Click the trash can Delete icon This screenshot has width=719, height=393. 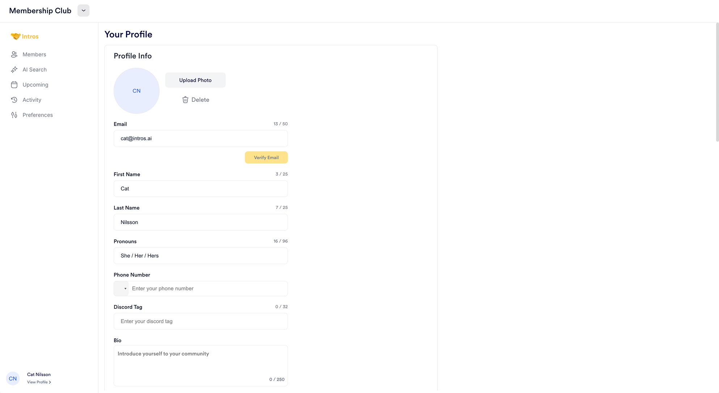click(185, 100)
